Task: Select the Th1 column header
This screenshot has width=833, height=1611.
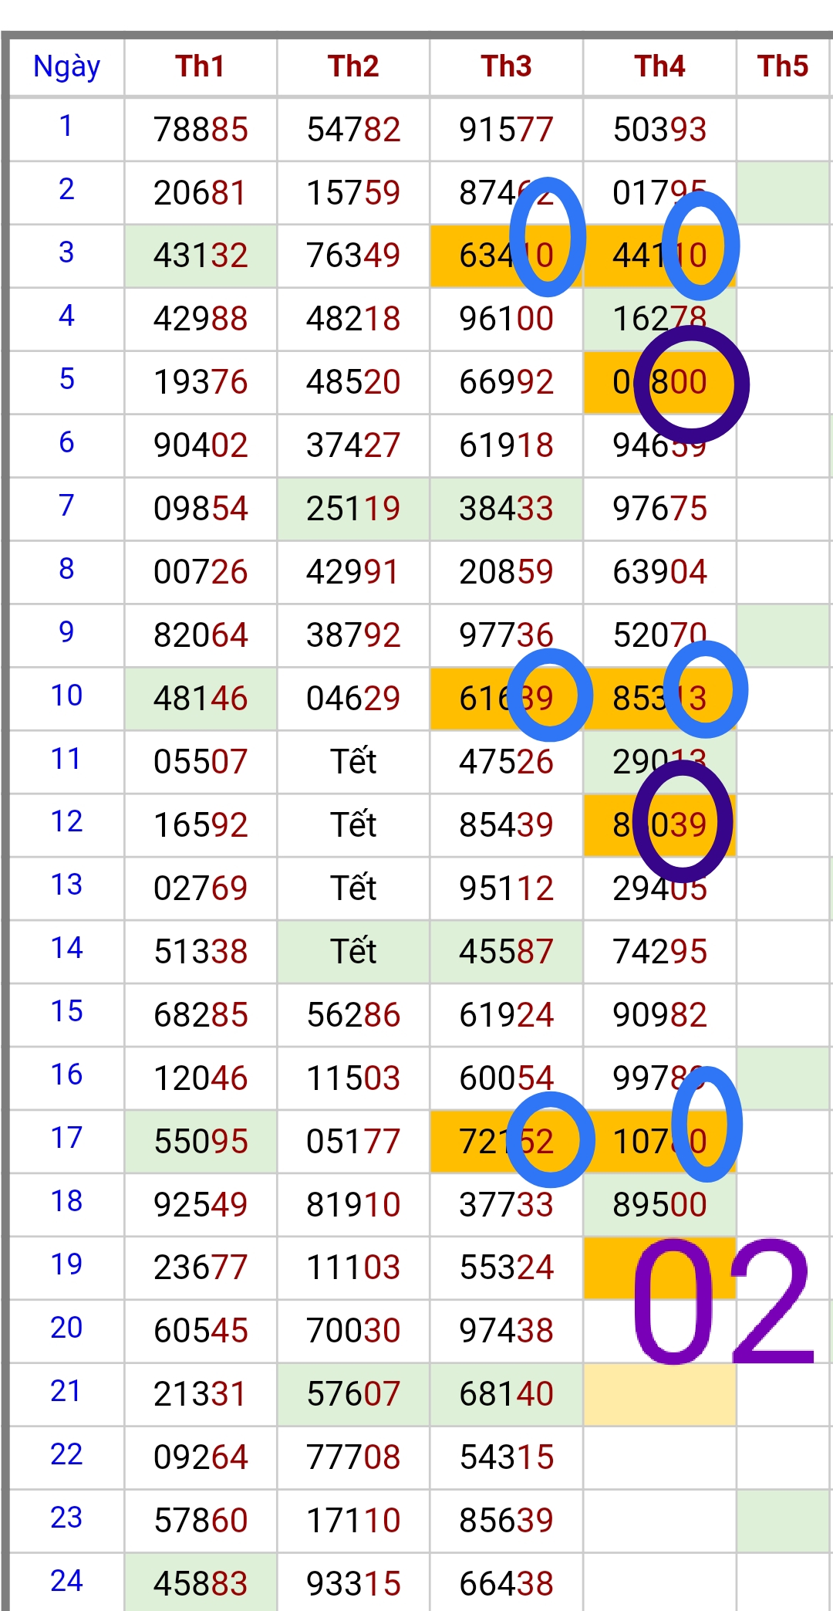Action: tap(200, 66)
